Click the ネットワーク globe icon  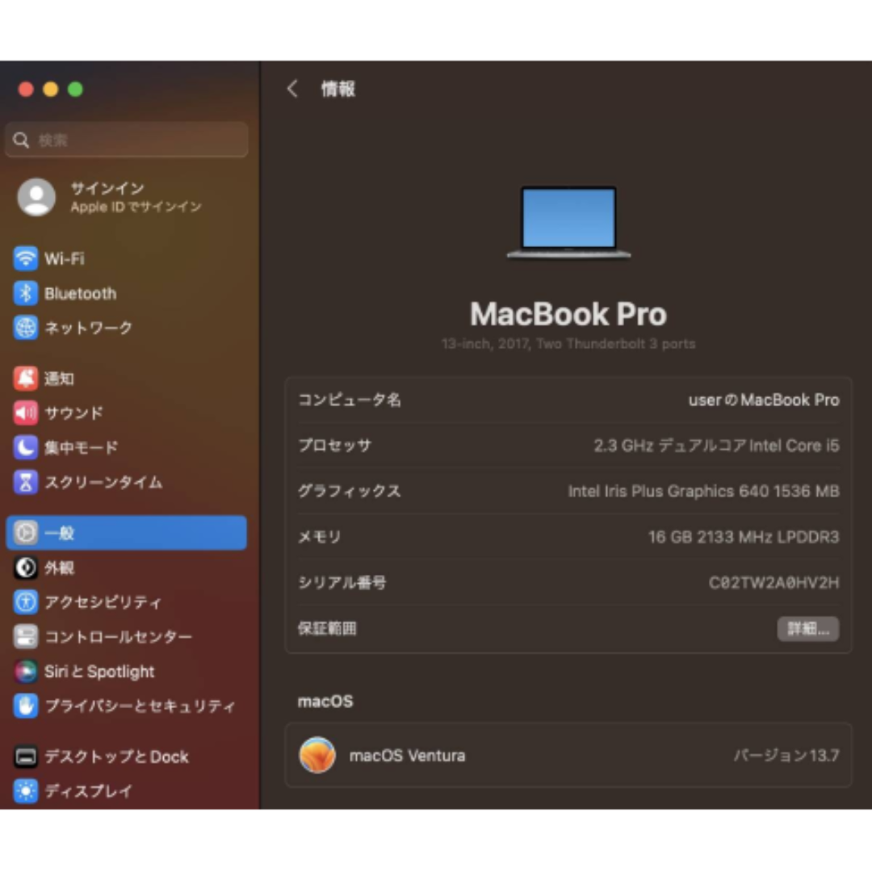pos(26,328)
